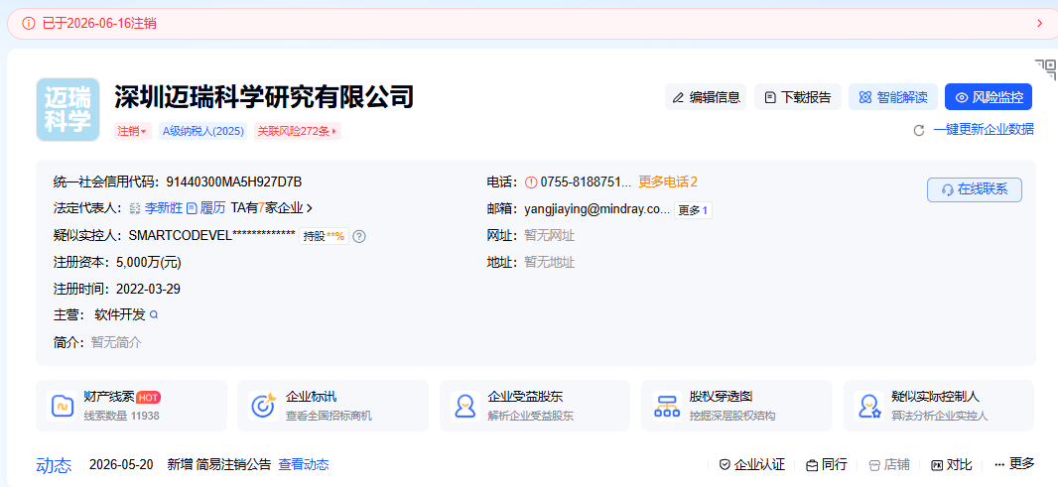
Task: Click the 新增 简易注销公告 text
Action: [218, 465]
